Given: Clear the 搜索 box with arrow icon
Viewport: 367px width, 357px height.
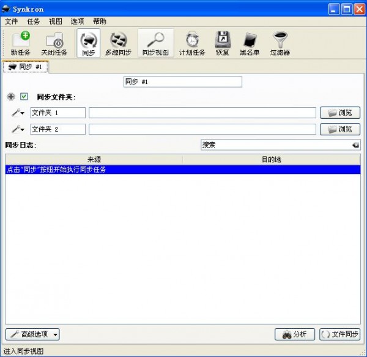Looking at the screenshot, I should tap(355, 145).
